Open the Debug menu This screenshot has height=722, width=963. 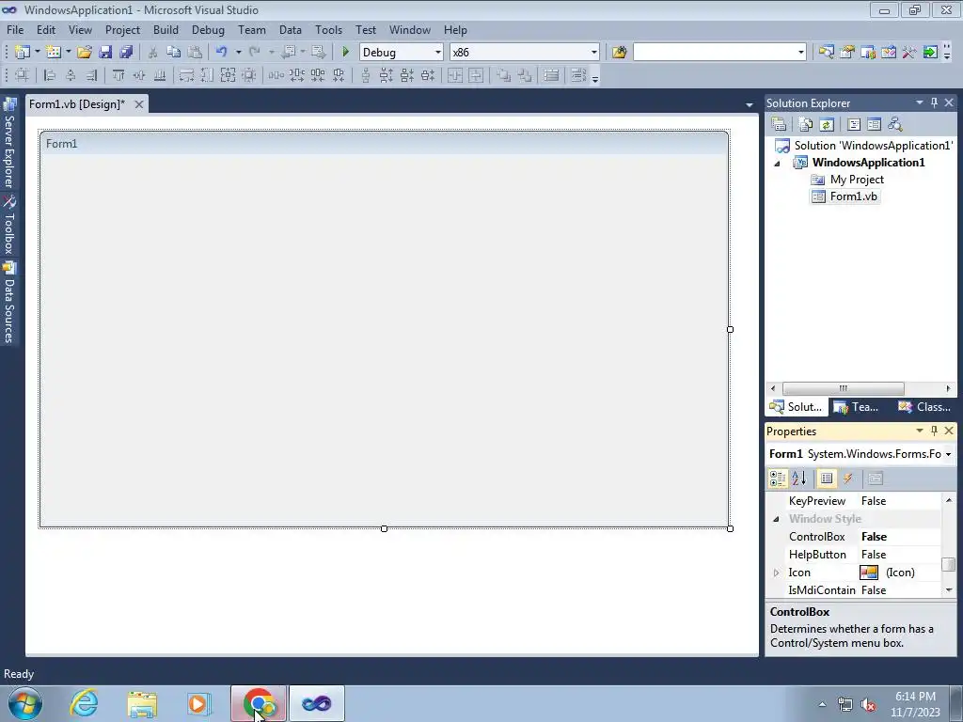(208, 29)
